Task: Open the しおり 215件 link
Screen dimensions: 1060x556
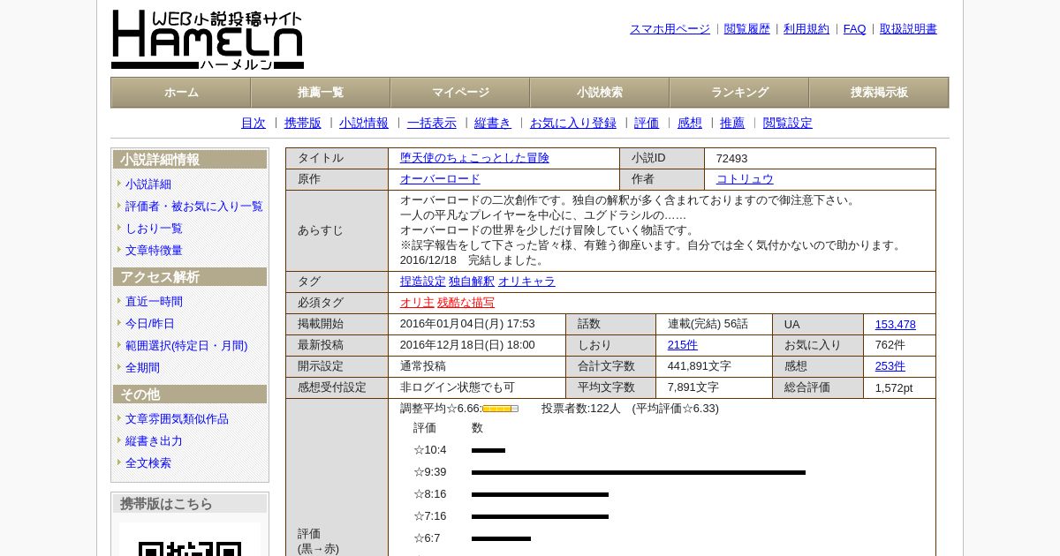Action: pyautogui.click(x=683, y=345)
